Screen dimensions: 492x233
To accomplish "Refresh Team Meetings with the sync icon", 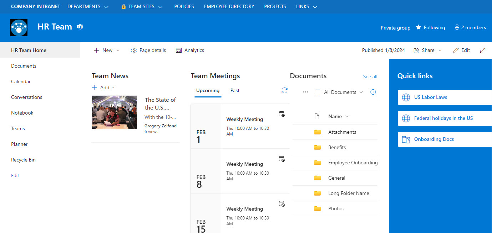I will 284,91.
